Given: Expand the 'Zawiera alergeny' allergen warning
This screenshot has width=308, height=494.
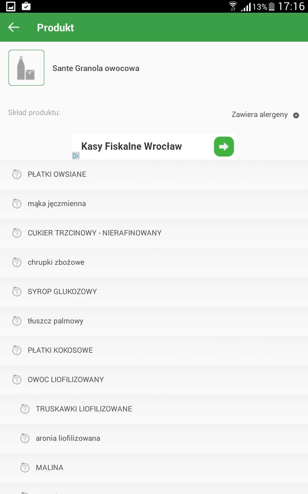Looking at the screenshot, I should click(x=260, y=115).
